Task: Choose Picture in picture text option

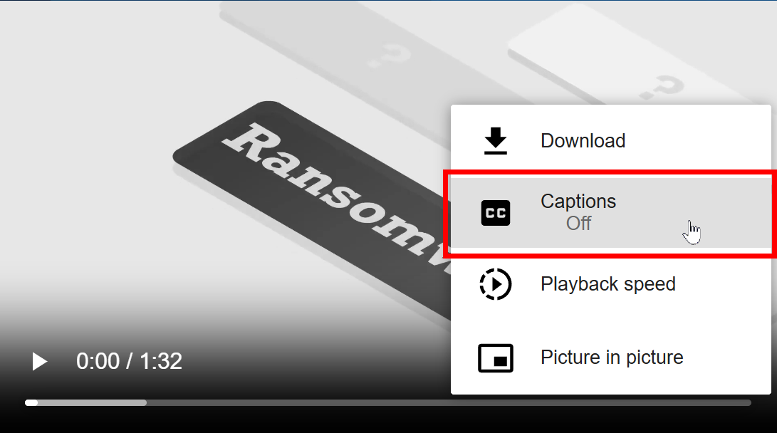Action: 612,358
